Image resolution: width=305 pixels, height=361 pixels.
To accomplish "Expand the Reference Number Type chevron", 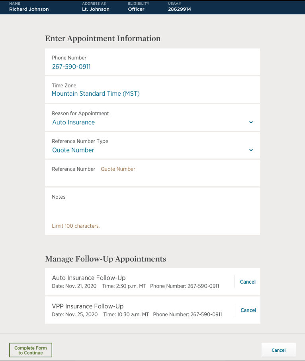I will tap(251, 150).
